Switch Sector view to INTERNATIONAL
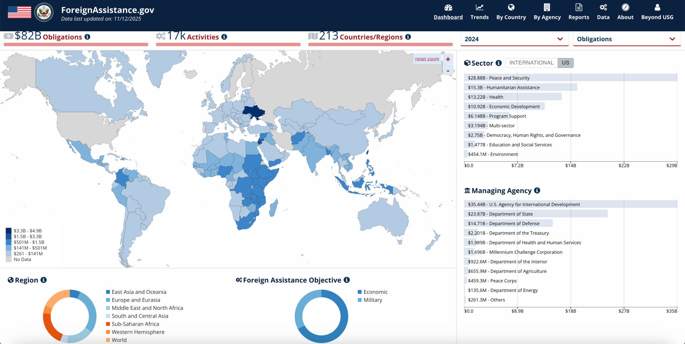685x344 pixels. click(531, 63)
